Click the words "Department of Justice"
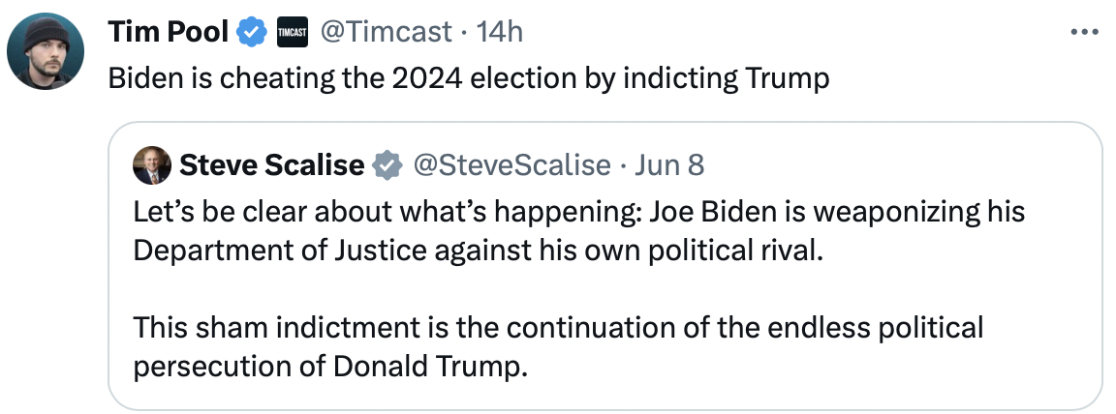1116x414 pixels. (x=281, y=250)
